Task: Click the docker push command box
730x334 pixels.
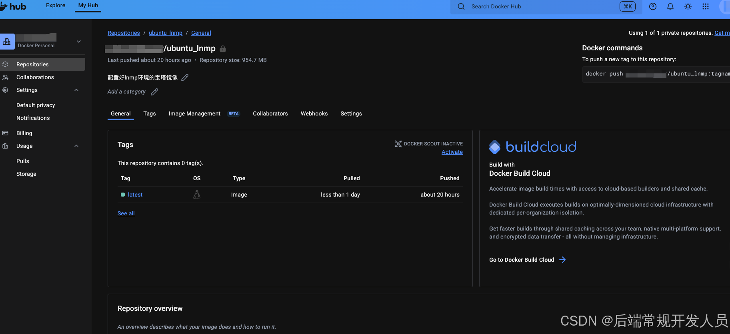Action: (x=656, y=74)
